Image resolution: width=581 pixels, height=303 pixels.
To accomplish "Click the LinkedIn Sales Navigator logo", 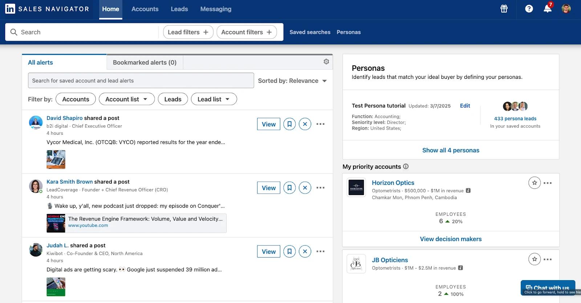I will (x=47, y=9).
